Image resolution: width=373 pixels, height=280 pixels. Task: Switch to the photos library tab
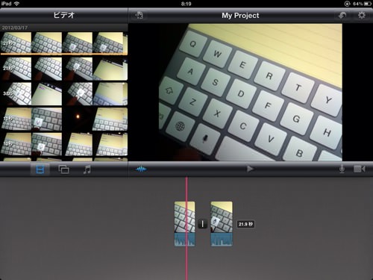pos(63,169)
